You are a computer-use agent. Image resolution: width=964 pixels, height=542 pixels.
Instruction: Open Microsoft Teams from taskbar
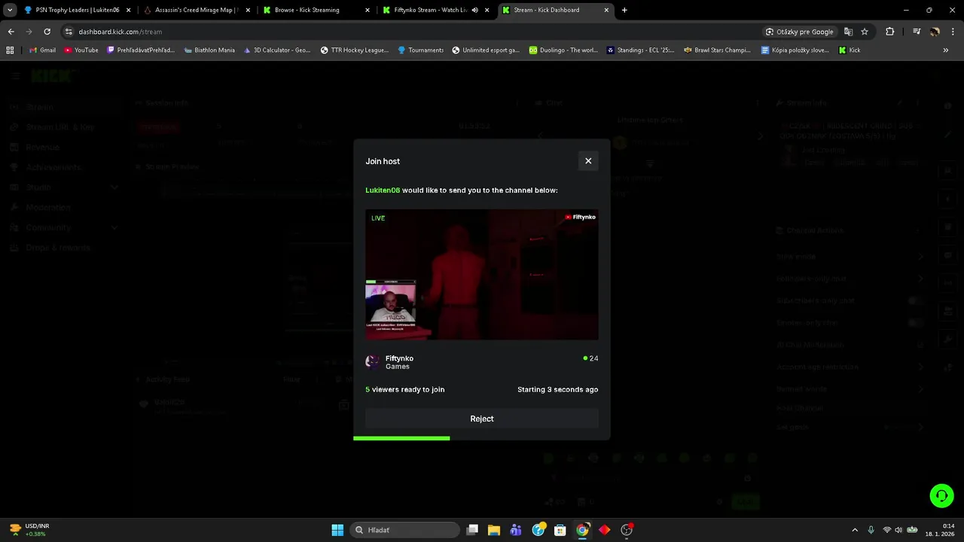[516, 530]
